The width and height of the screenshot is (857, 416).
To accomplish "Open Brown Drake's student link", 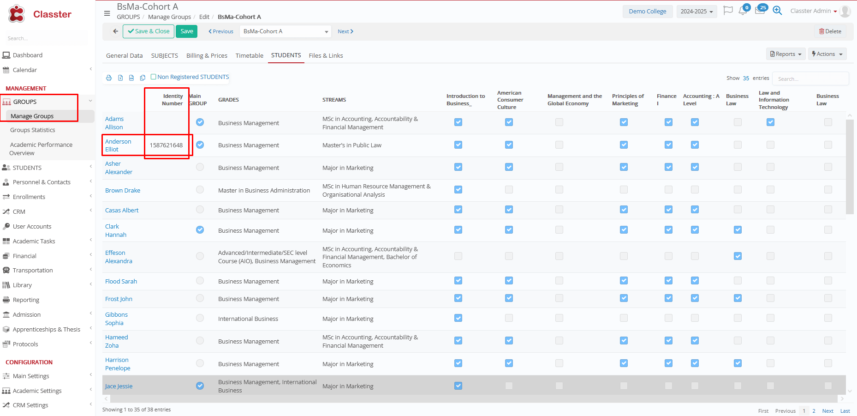I will [x=123, y=190].
